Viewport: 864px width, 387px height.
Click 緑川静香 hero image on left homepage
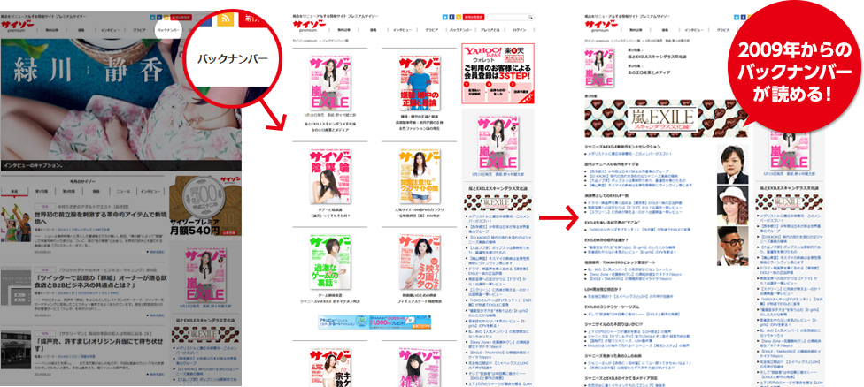click(120, 104)
